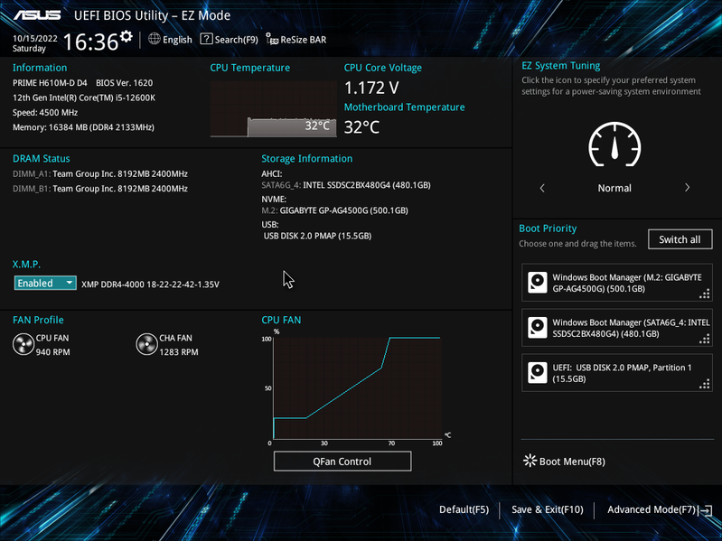Image resolution: width=722 pixels, height=541 pixels.
Task: Click the Normal tuning mode label
Action: [x=614, y=188]
